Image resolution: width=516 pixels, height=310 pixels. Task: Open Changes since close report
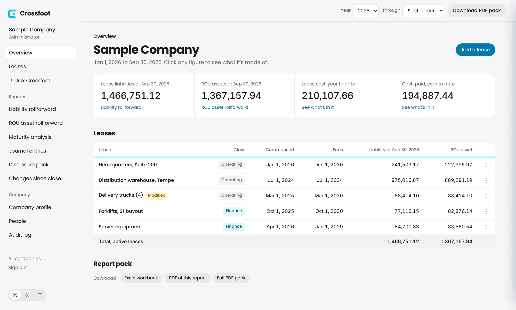35,178
